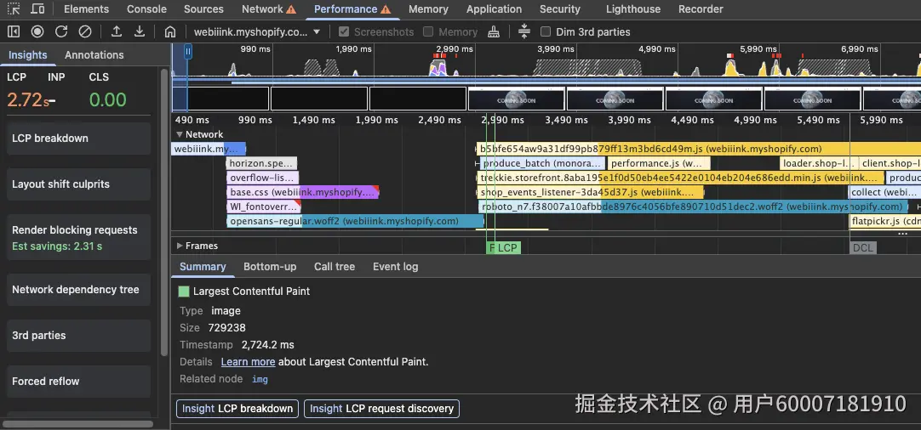921x430 pixels.
Task: Click the insights sidebar vertical scrollbar
Action: [x=164, y=214]
